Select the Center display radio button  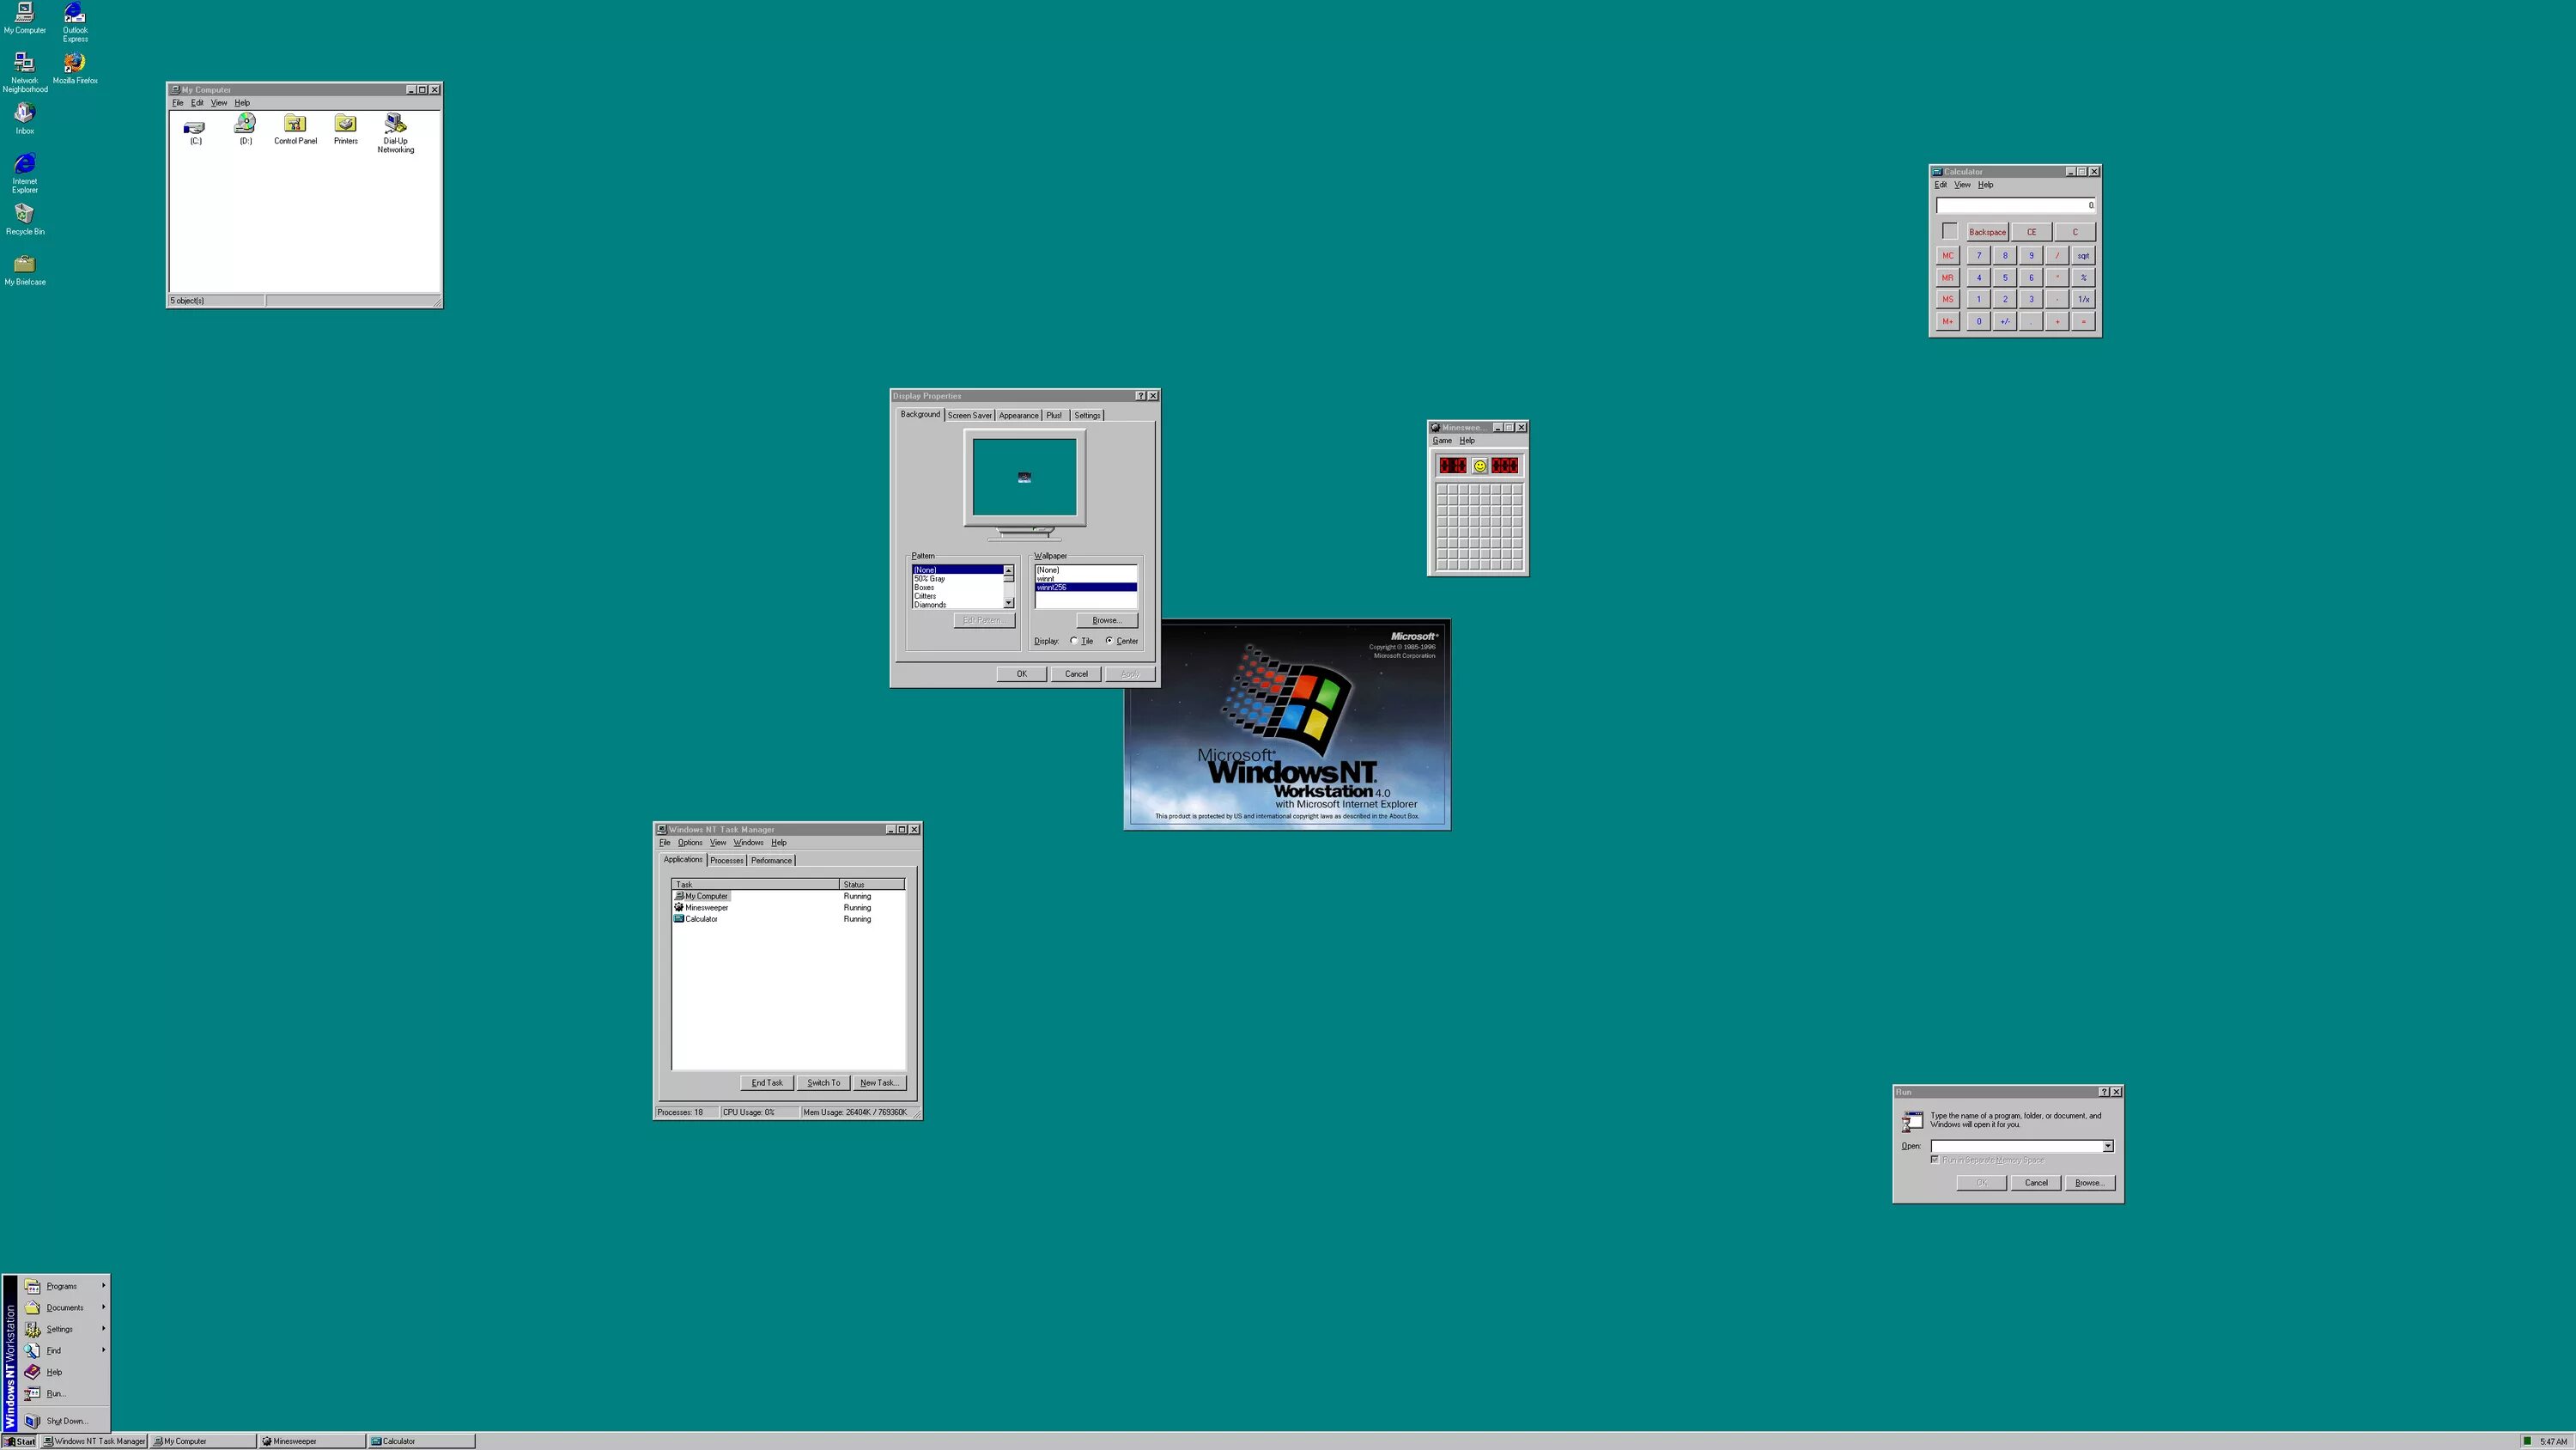(x=1109, y=641)
